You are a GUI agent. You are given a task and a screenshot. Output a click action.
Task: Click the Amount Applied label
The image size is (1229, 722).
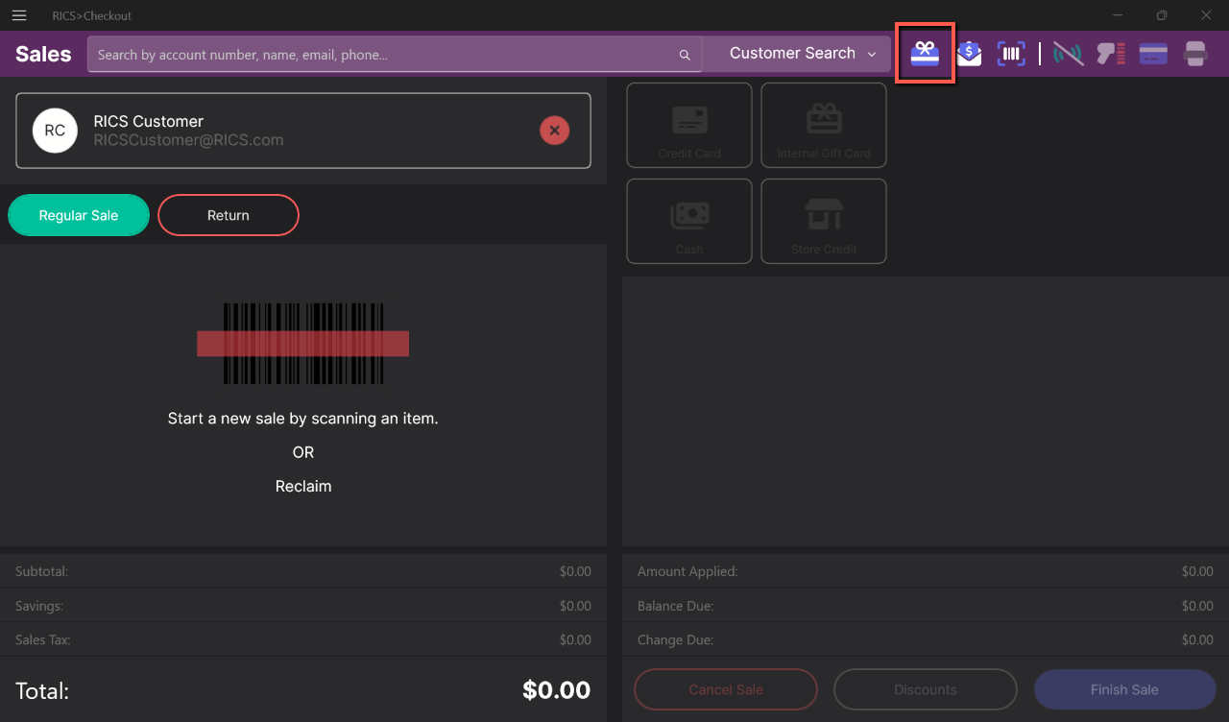pyautogui.click(x=687, y=571)
